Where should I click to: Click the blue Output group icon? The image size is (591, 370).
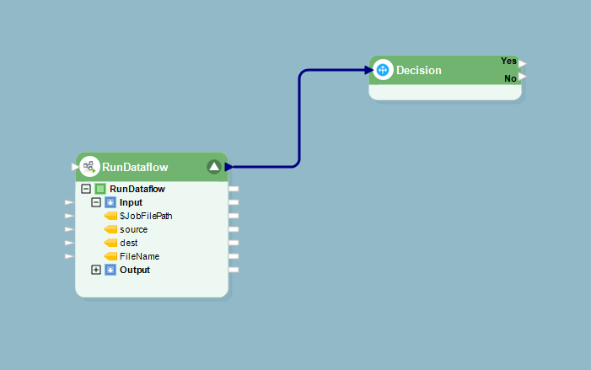[x=110, y=270]
